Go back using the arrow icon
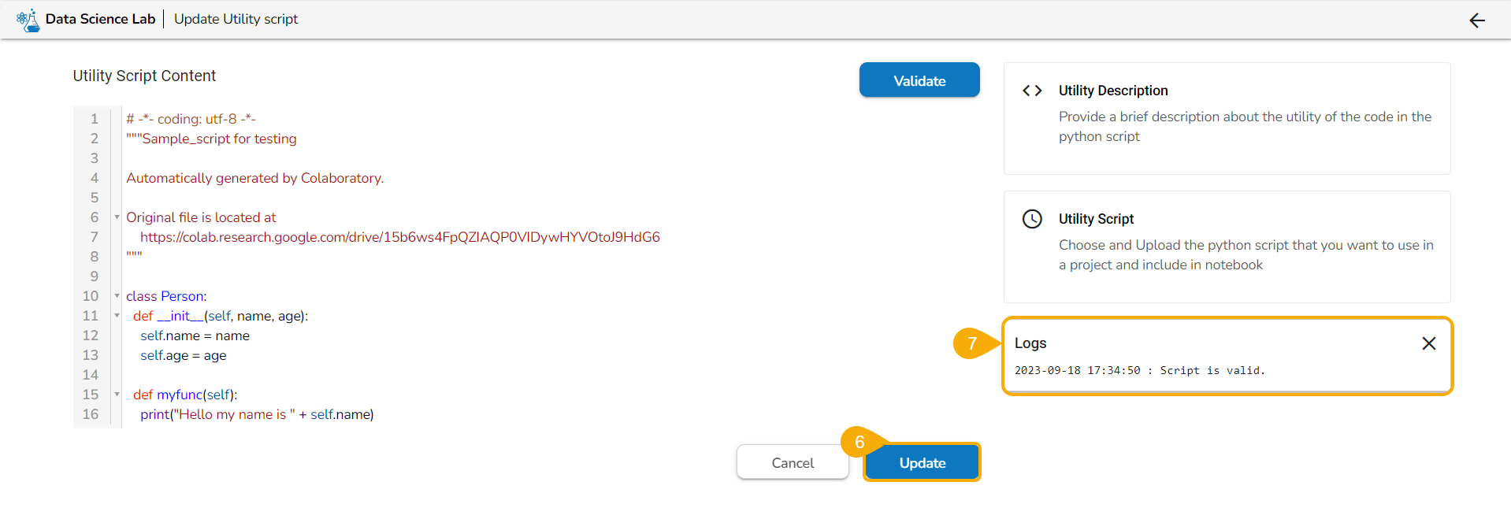 point(1476,20)
